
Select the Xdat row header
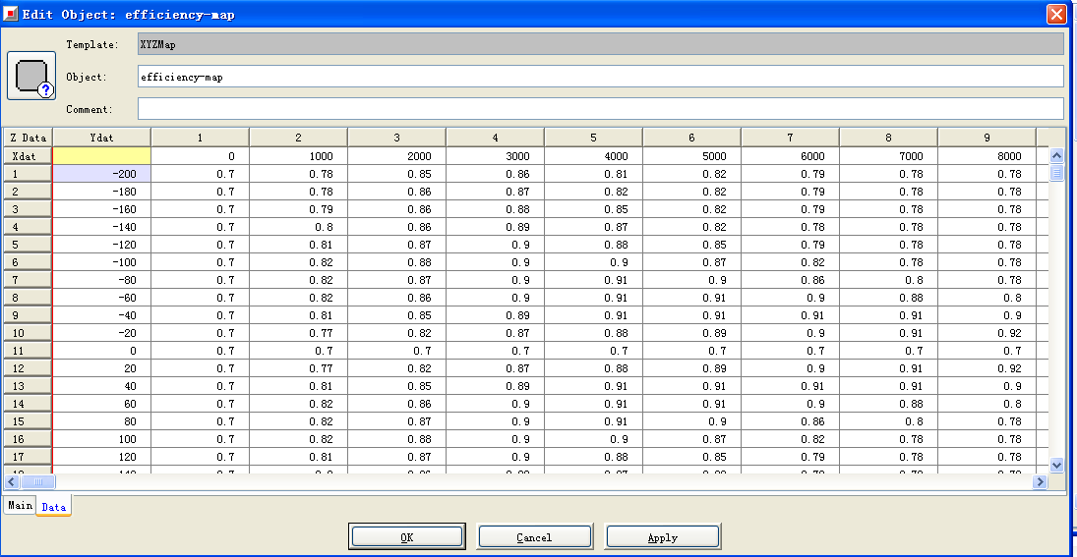click(x=29, y=156)
